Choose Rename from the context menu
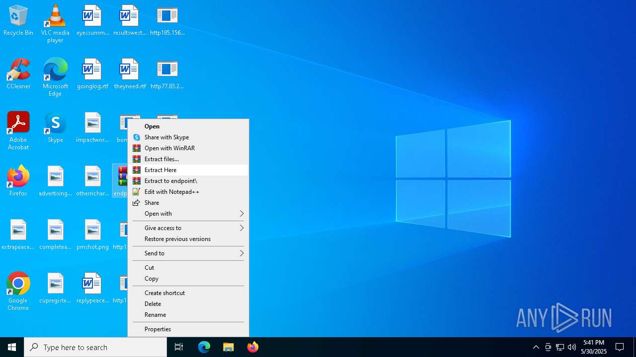Image resolution: width=636 pixels, height=357 pixels. point(188,315)
